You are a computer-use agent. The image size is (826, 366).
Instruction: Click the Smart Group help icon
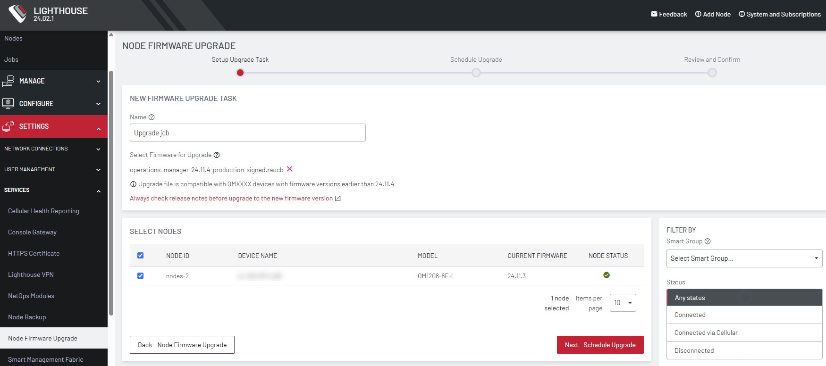(x=708, y=241)
